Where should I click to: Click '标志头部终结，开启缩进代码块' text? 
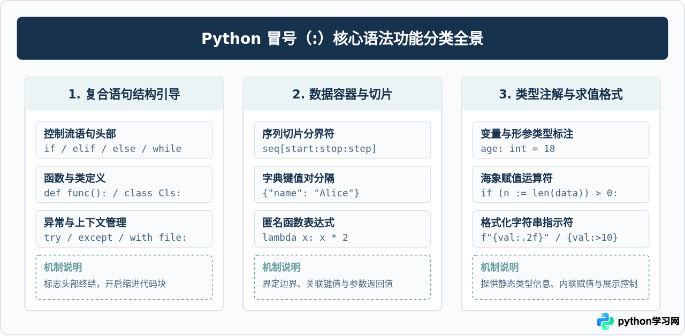[x=105, y=284]
